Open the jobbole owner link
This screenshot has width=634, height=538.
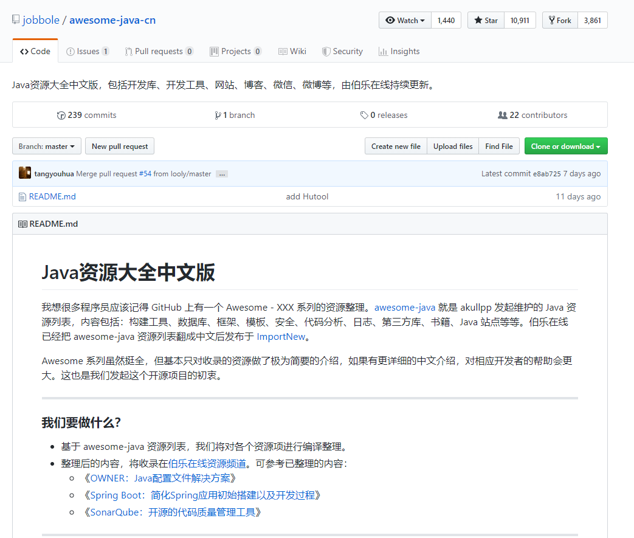click(41, 20)
